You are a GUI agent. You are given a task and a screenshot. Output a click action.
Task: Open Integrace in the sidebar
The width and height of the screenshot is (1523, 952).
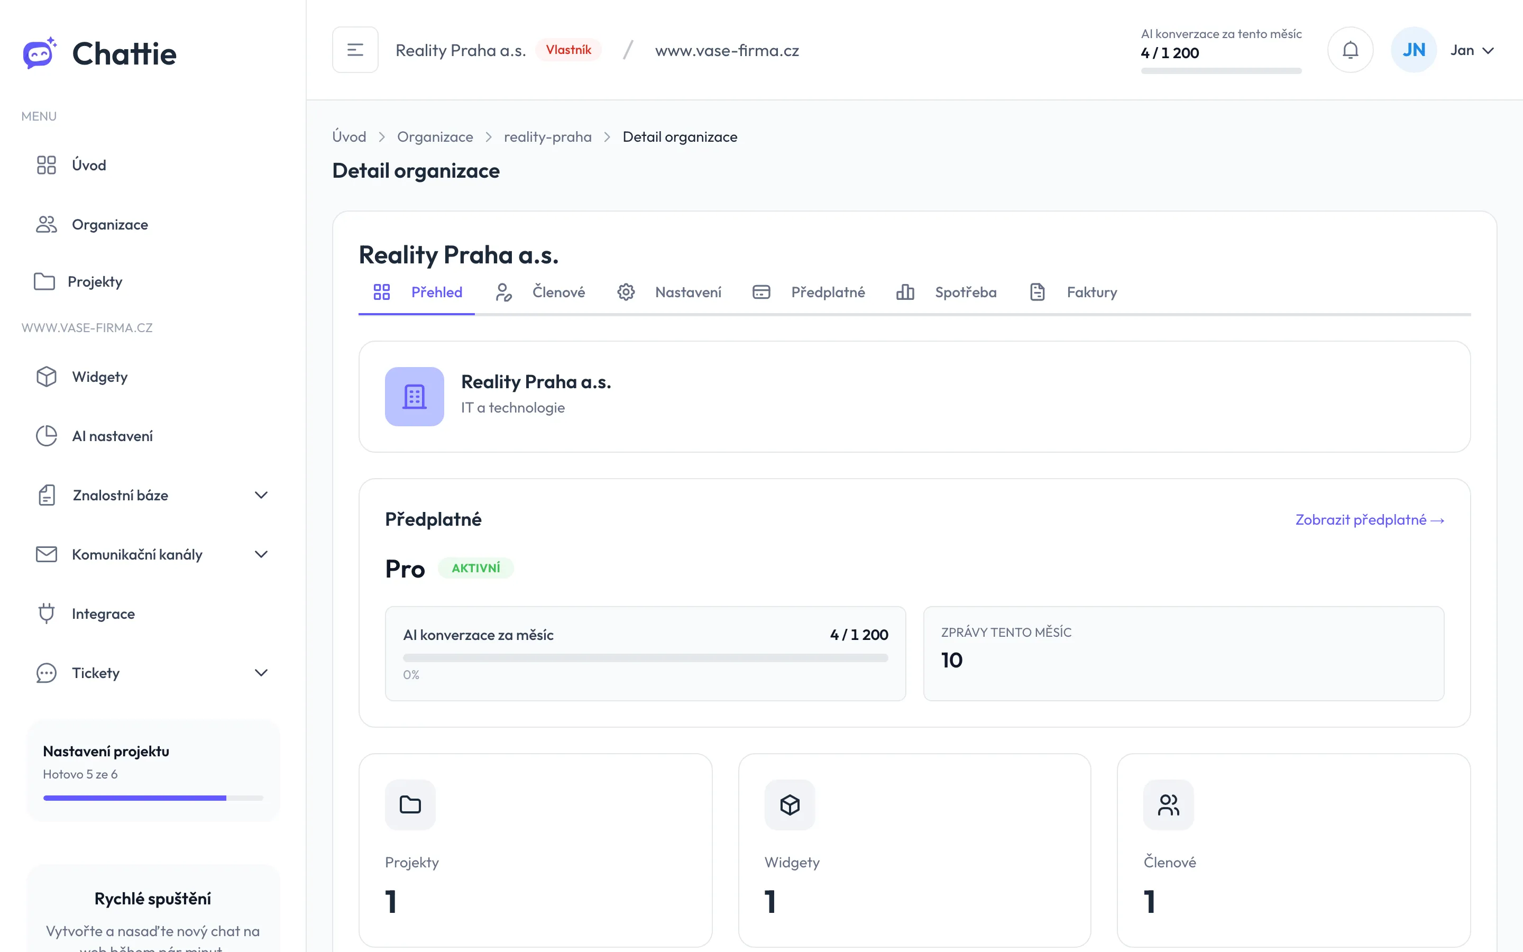(153, 614)
